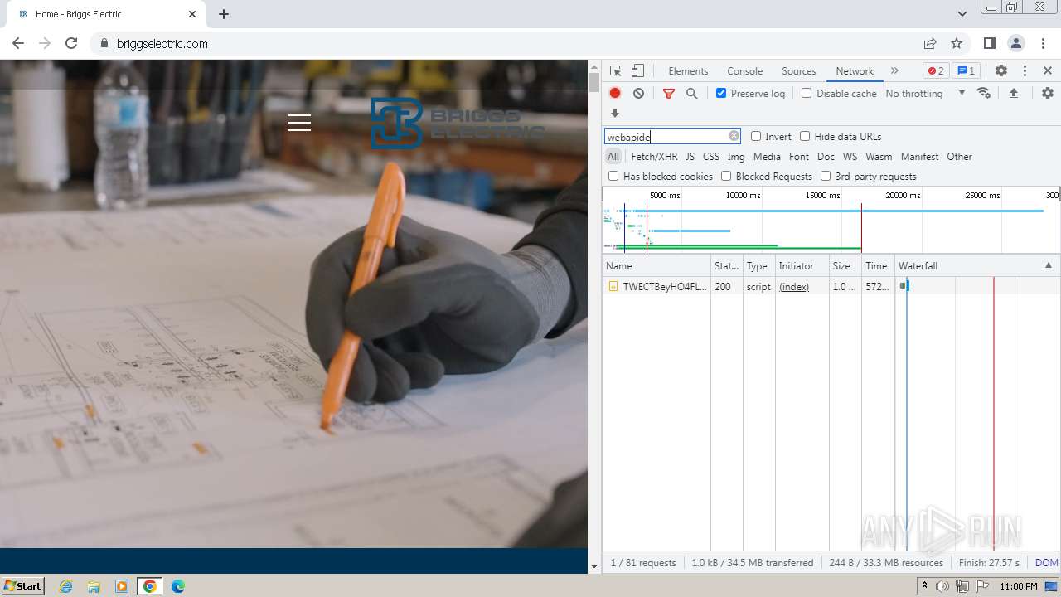1061x597 pixels.
Task: Open Chrome three-dot menu
Action: pos(1042,43)
